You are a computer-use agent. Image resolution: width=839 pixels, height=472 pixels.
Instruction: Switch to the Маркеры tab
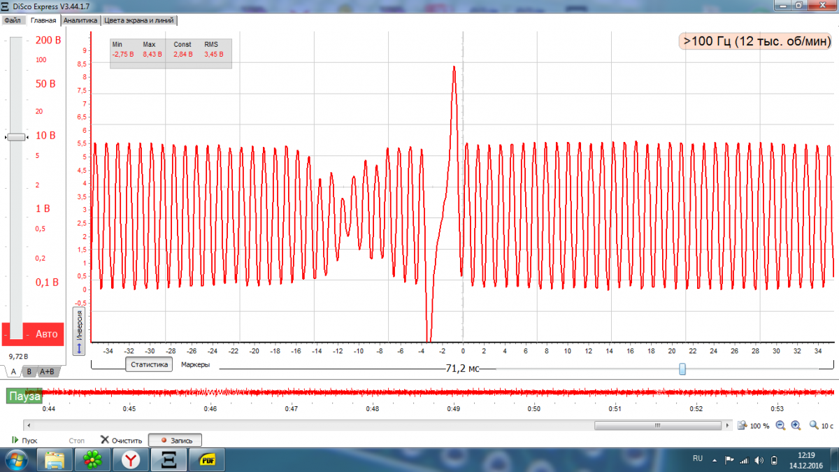(x=195, y=364)
